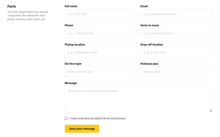Click the Message textarea resize handle
This screenshot has width=220, height=137.
tap(210, 110)
